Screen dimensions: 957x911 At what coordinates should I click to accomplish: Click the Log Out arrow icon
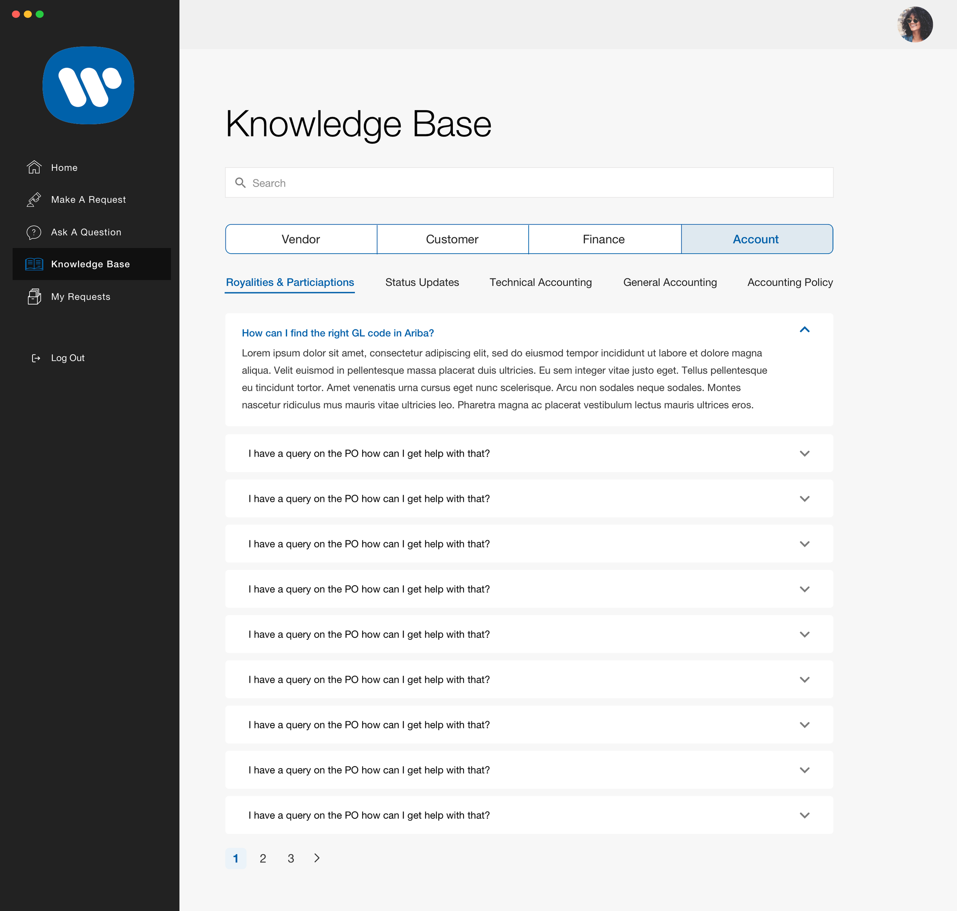(36, 358)
